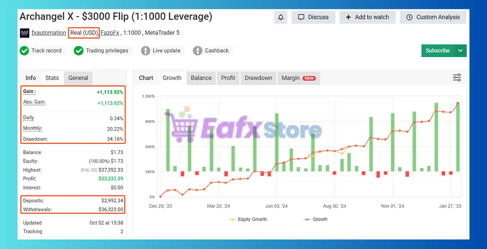Click the fxautomation avatar thumbnail

24,33
